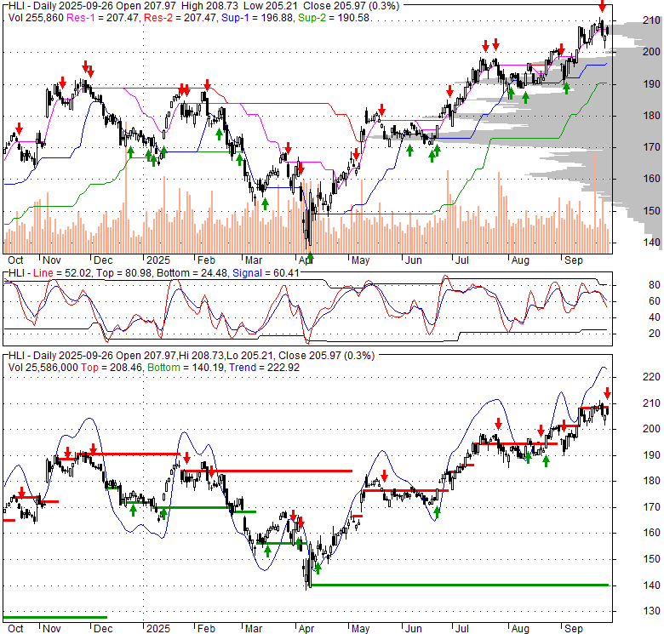Click the Top = 208.46 label
Image resolution: width=664 pixels, height=634 pixels.
(112, 368)
